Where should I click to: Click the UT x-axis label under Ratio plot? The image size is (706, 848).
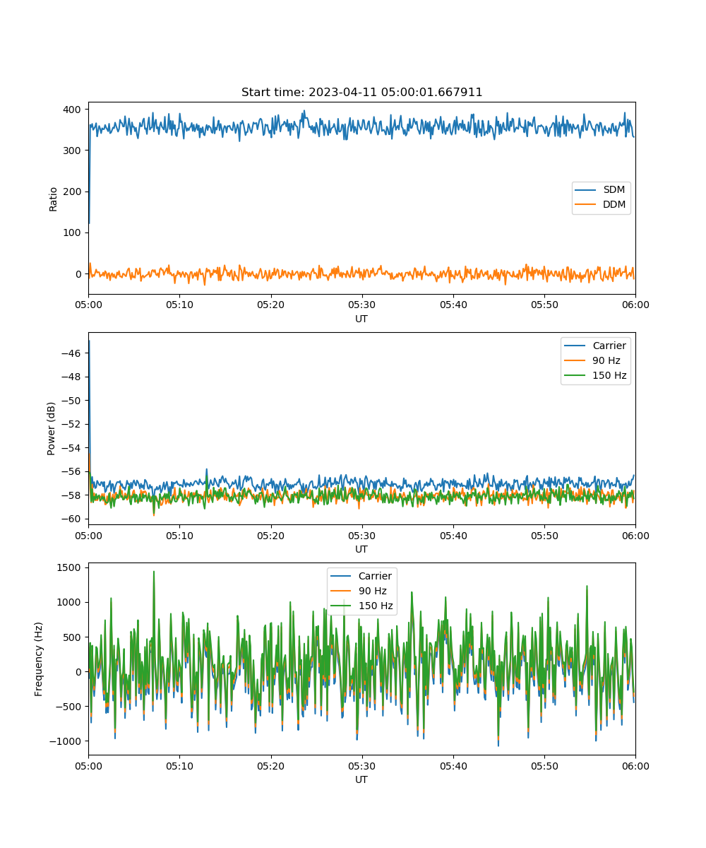(x=361, y=319)
